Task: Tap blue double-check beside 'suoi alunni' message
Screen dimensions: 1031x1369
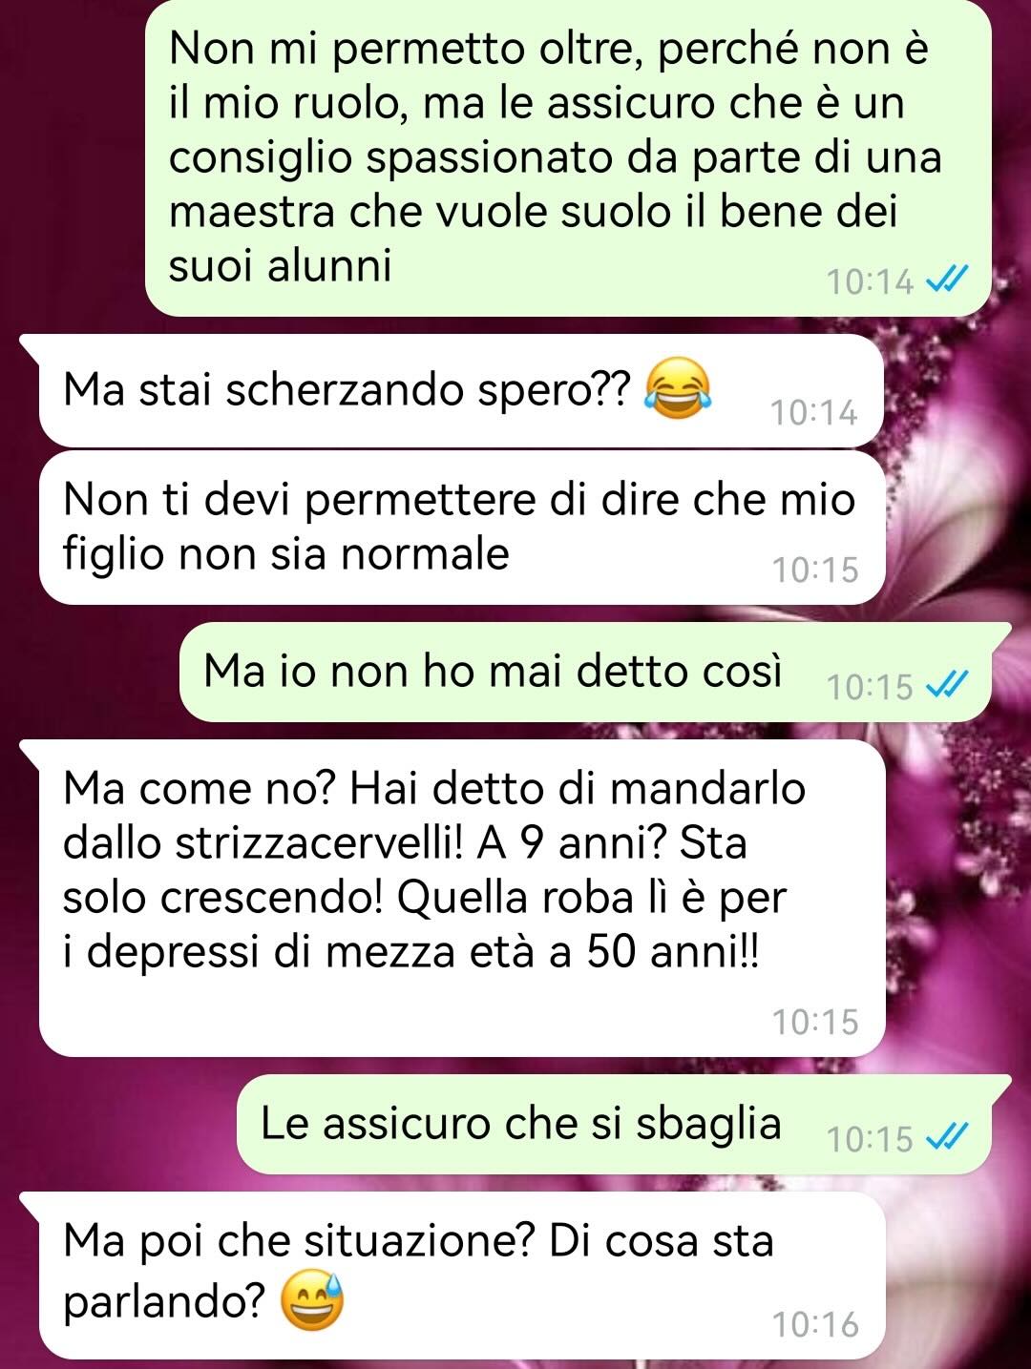Action: (948, 280)
